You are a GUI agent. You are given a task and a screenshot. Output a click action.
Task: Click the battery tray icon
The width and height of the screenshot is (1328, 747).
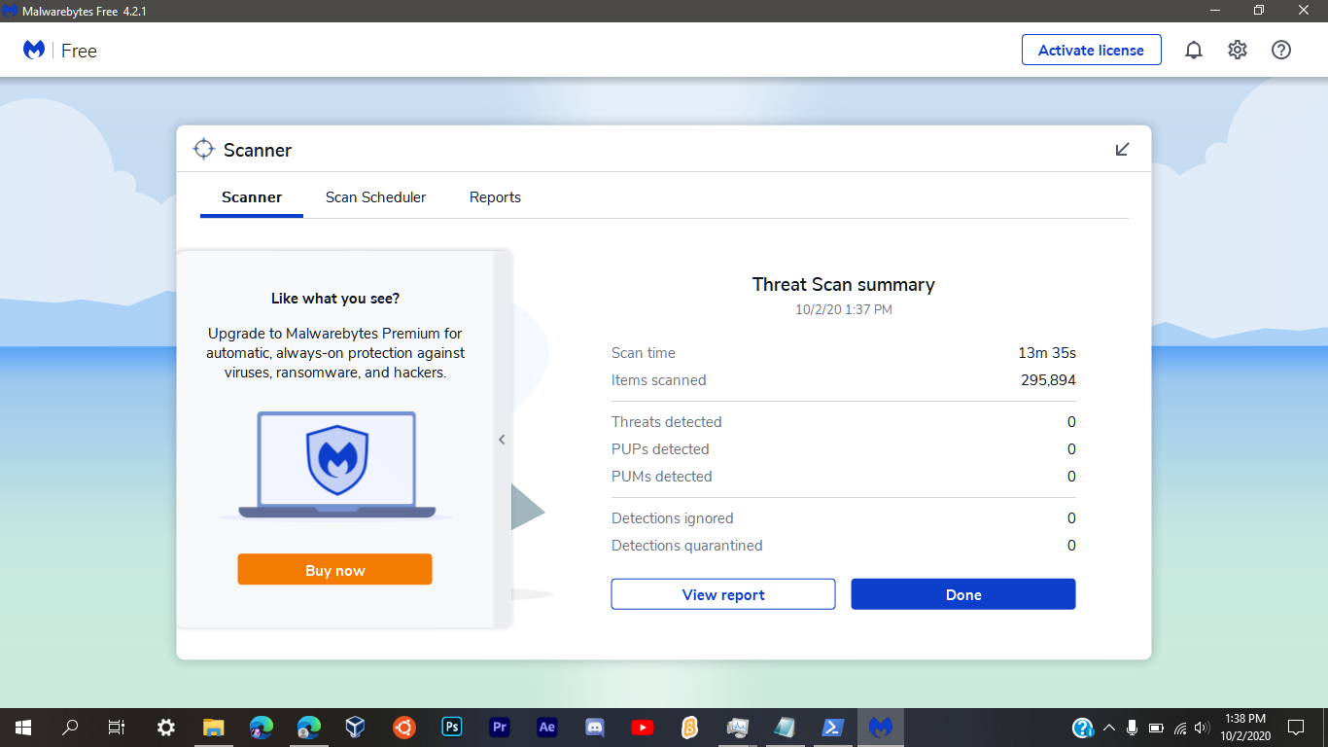click(x=1156, y=728)
